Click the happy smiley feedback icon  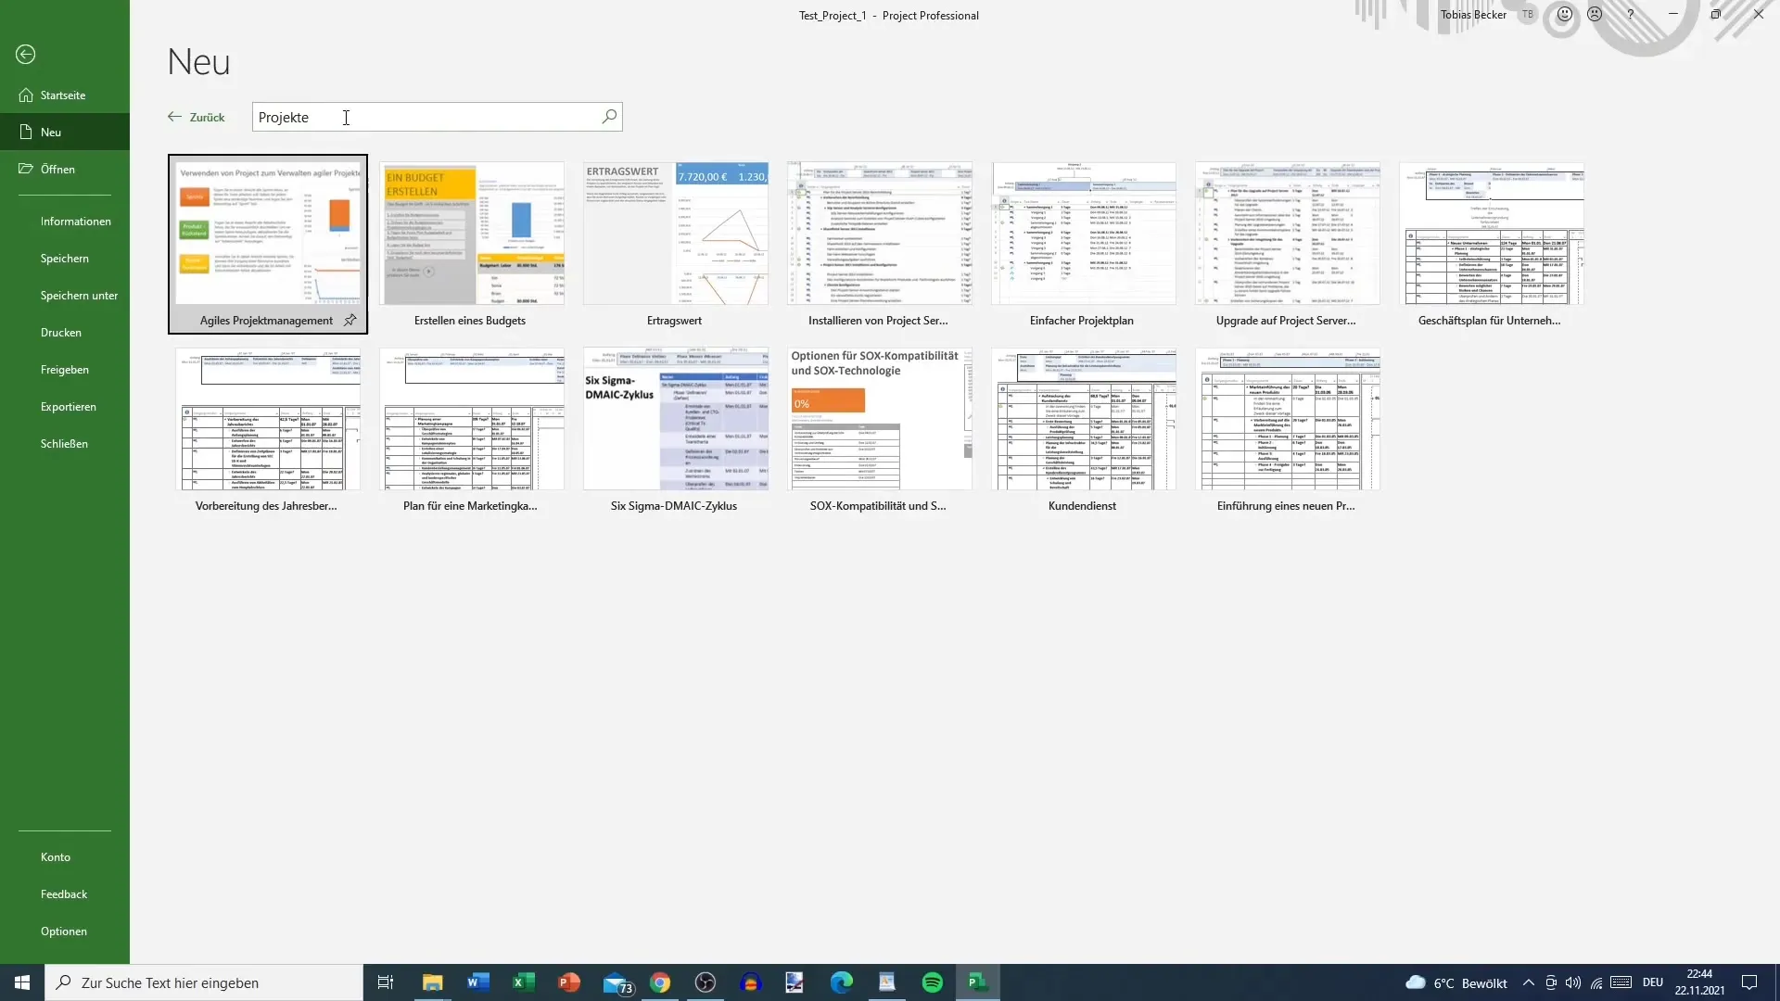click(1565, 15)
